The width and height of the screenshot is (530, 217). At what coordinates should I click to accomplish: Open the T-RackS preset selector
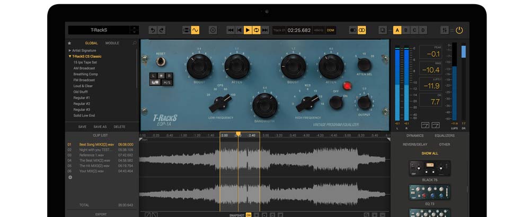point(99,30)
